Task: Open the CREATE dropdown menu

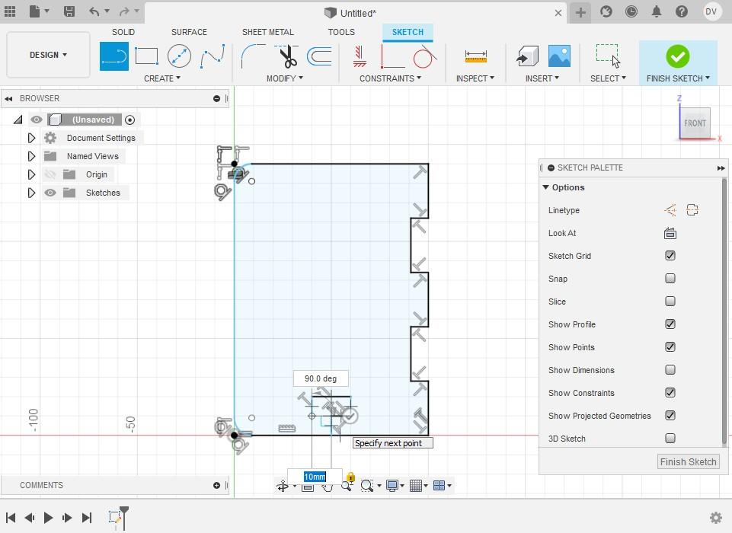Action: point(162,78)
